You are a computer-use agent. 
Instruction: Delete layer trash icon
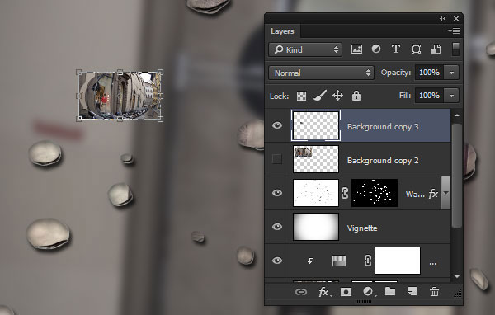[x=435, y=292]
